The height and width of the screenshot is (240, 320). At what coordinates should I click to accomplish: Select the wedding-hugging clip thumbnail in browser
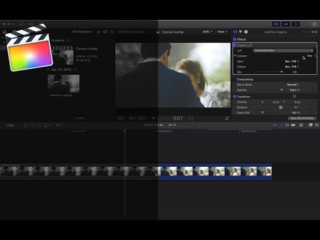pos(63,84)
